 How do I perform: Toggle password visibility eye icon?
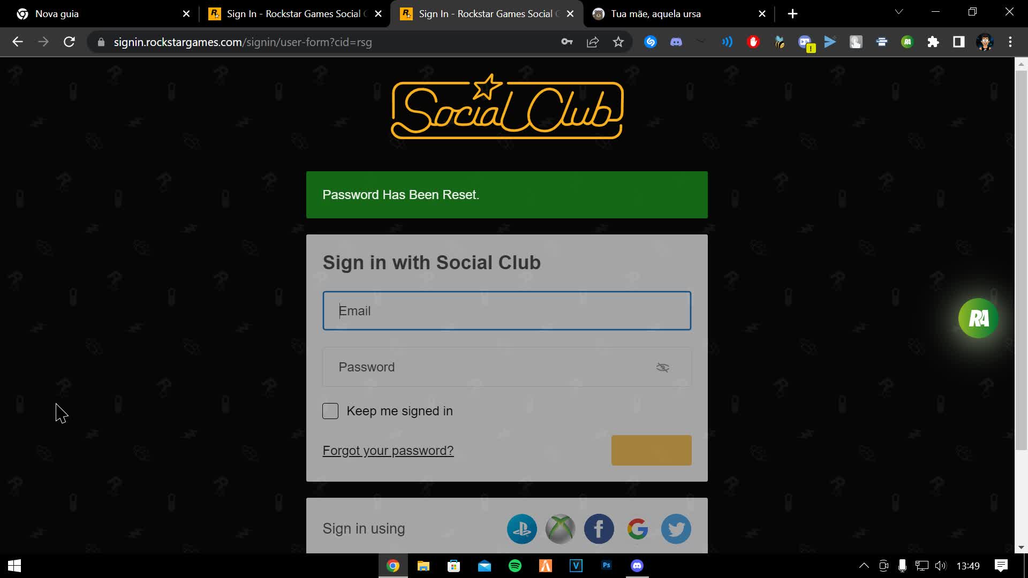click(663, 367)
